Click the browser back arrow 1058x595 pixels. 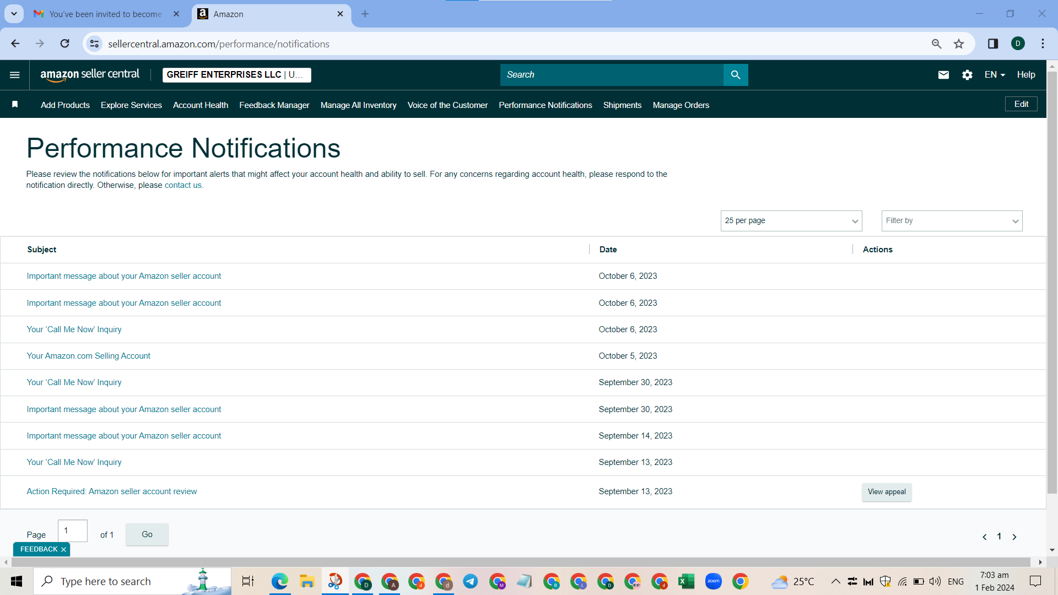tap(15, 44)
